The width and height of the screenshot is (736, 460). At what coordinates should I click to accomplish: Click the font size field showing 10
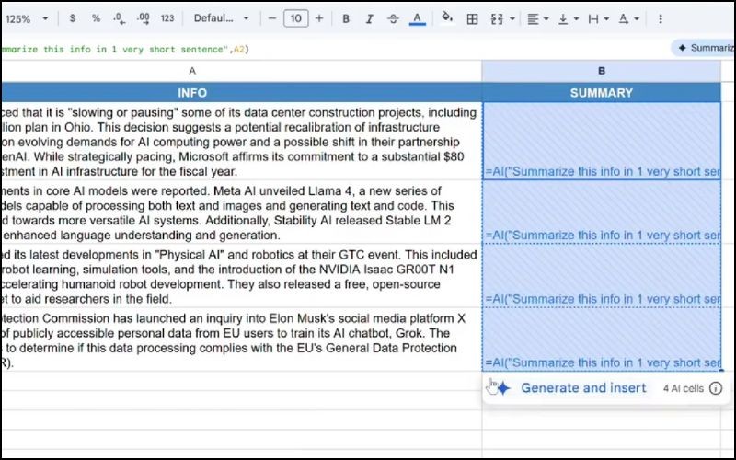295,18
